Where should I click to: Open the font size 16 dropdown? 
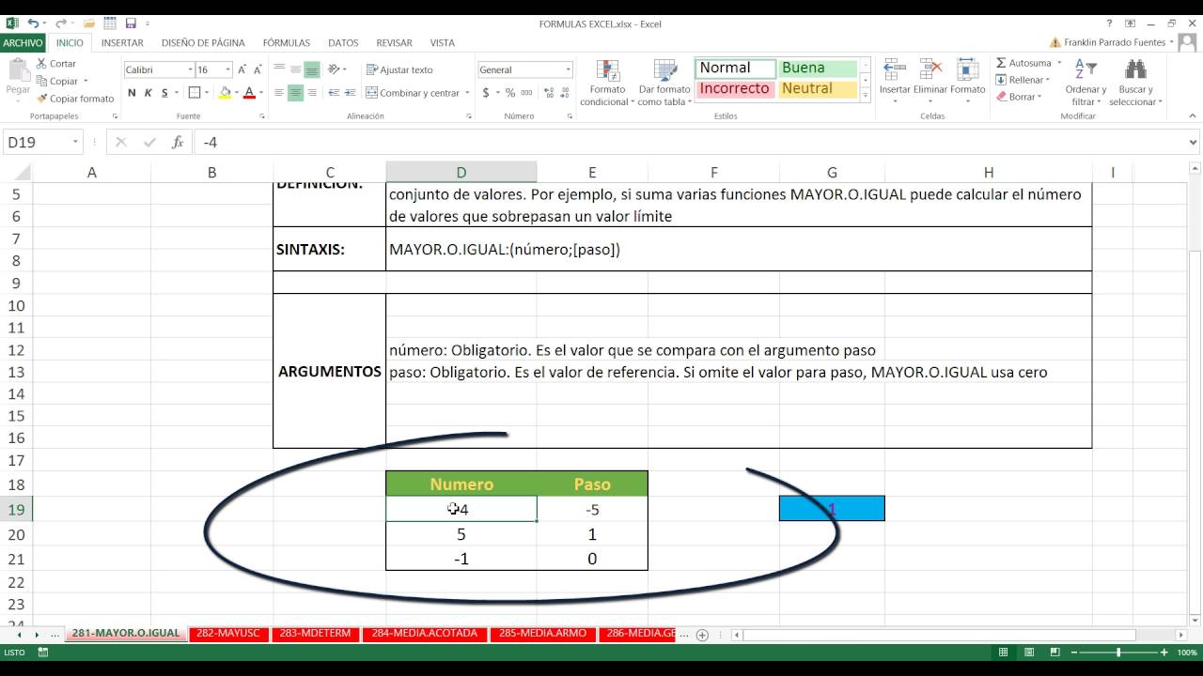pyautogui.click(x=227, y=69)
